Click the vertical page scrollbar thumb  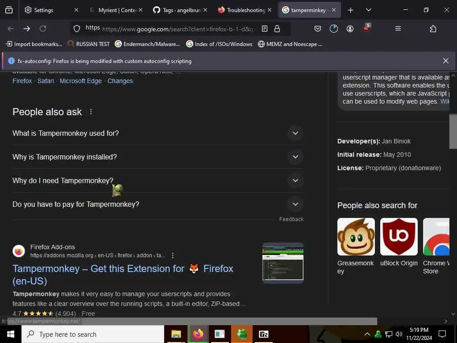pyautogui.click(x=453, y=131)
